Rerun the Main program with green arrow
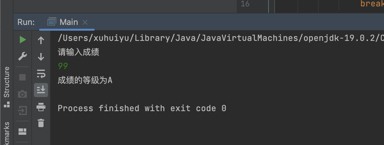The height and width of the screenshot is (145, 384). pos(22,40)
